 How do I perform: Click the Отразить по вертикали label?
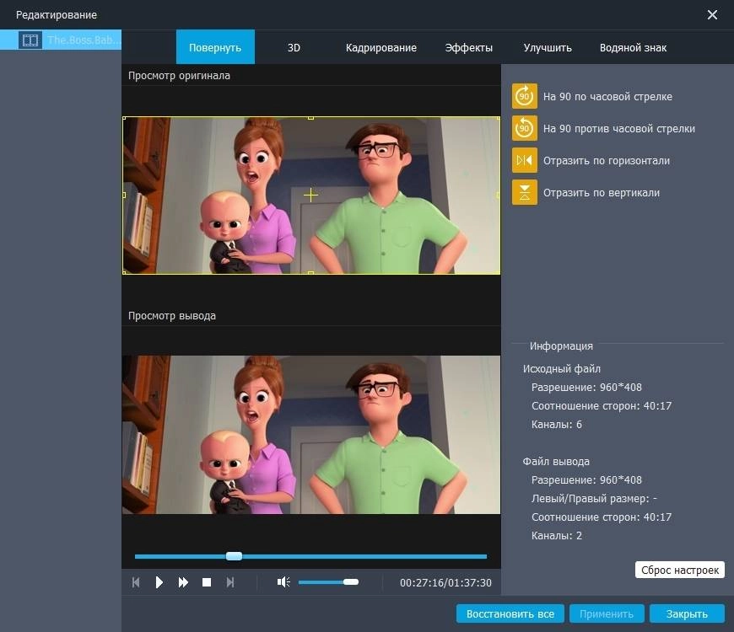click(x=601, y=193)
